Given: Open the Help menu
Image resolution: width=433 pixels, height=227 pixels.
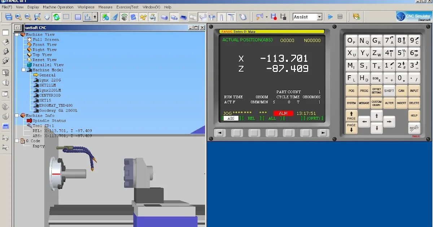Looking at the screenshot, I should click(x=168, y=7).
